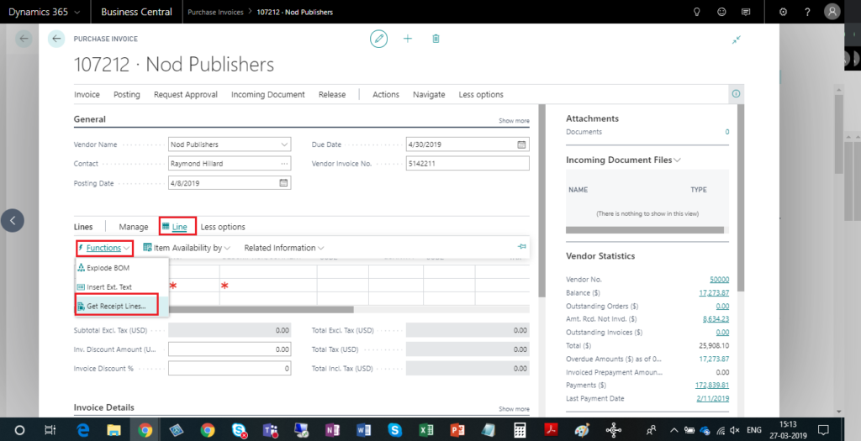The image size is (861, 441).
Task: Click the plus new document icon
Action: [x=408, y=39]
